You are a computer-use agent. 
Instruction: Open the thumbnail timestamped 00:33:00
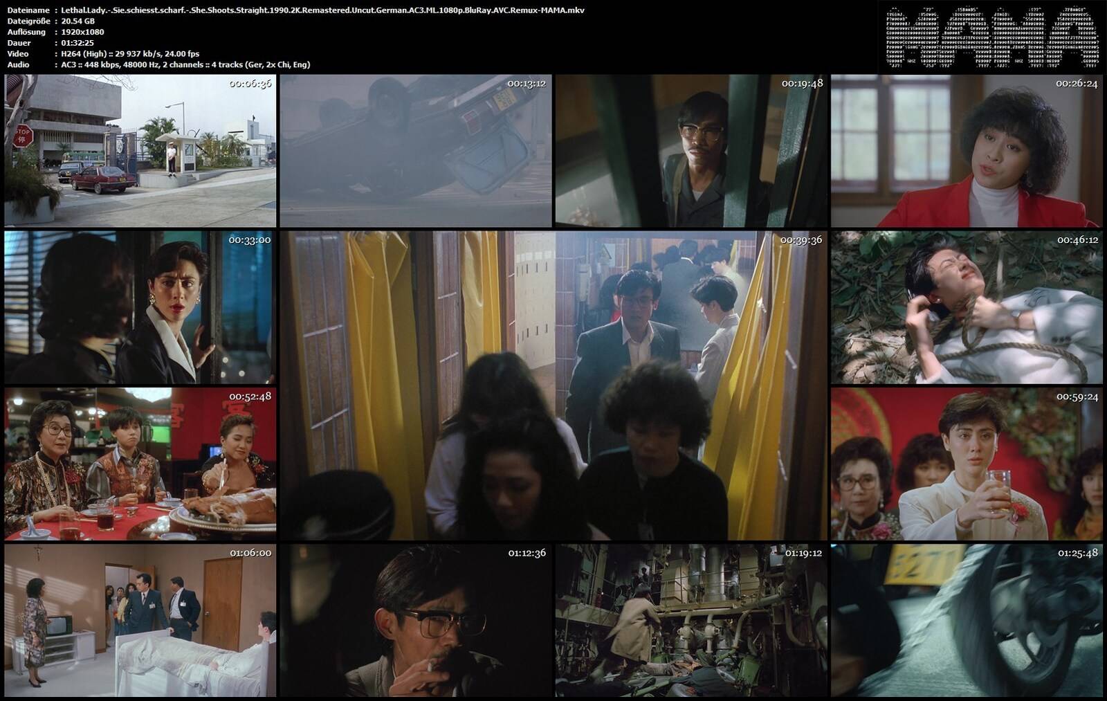(x=140, y=307)
